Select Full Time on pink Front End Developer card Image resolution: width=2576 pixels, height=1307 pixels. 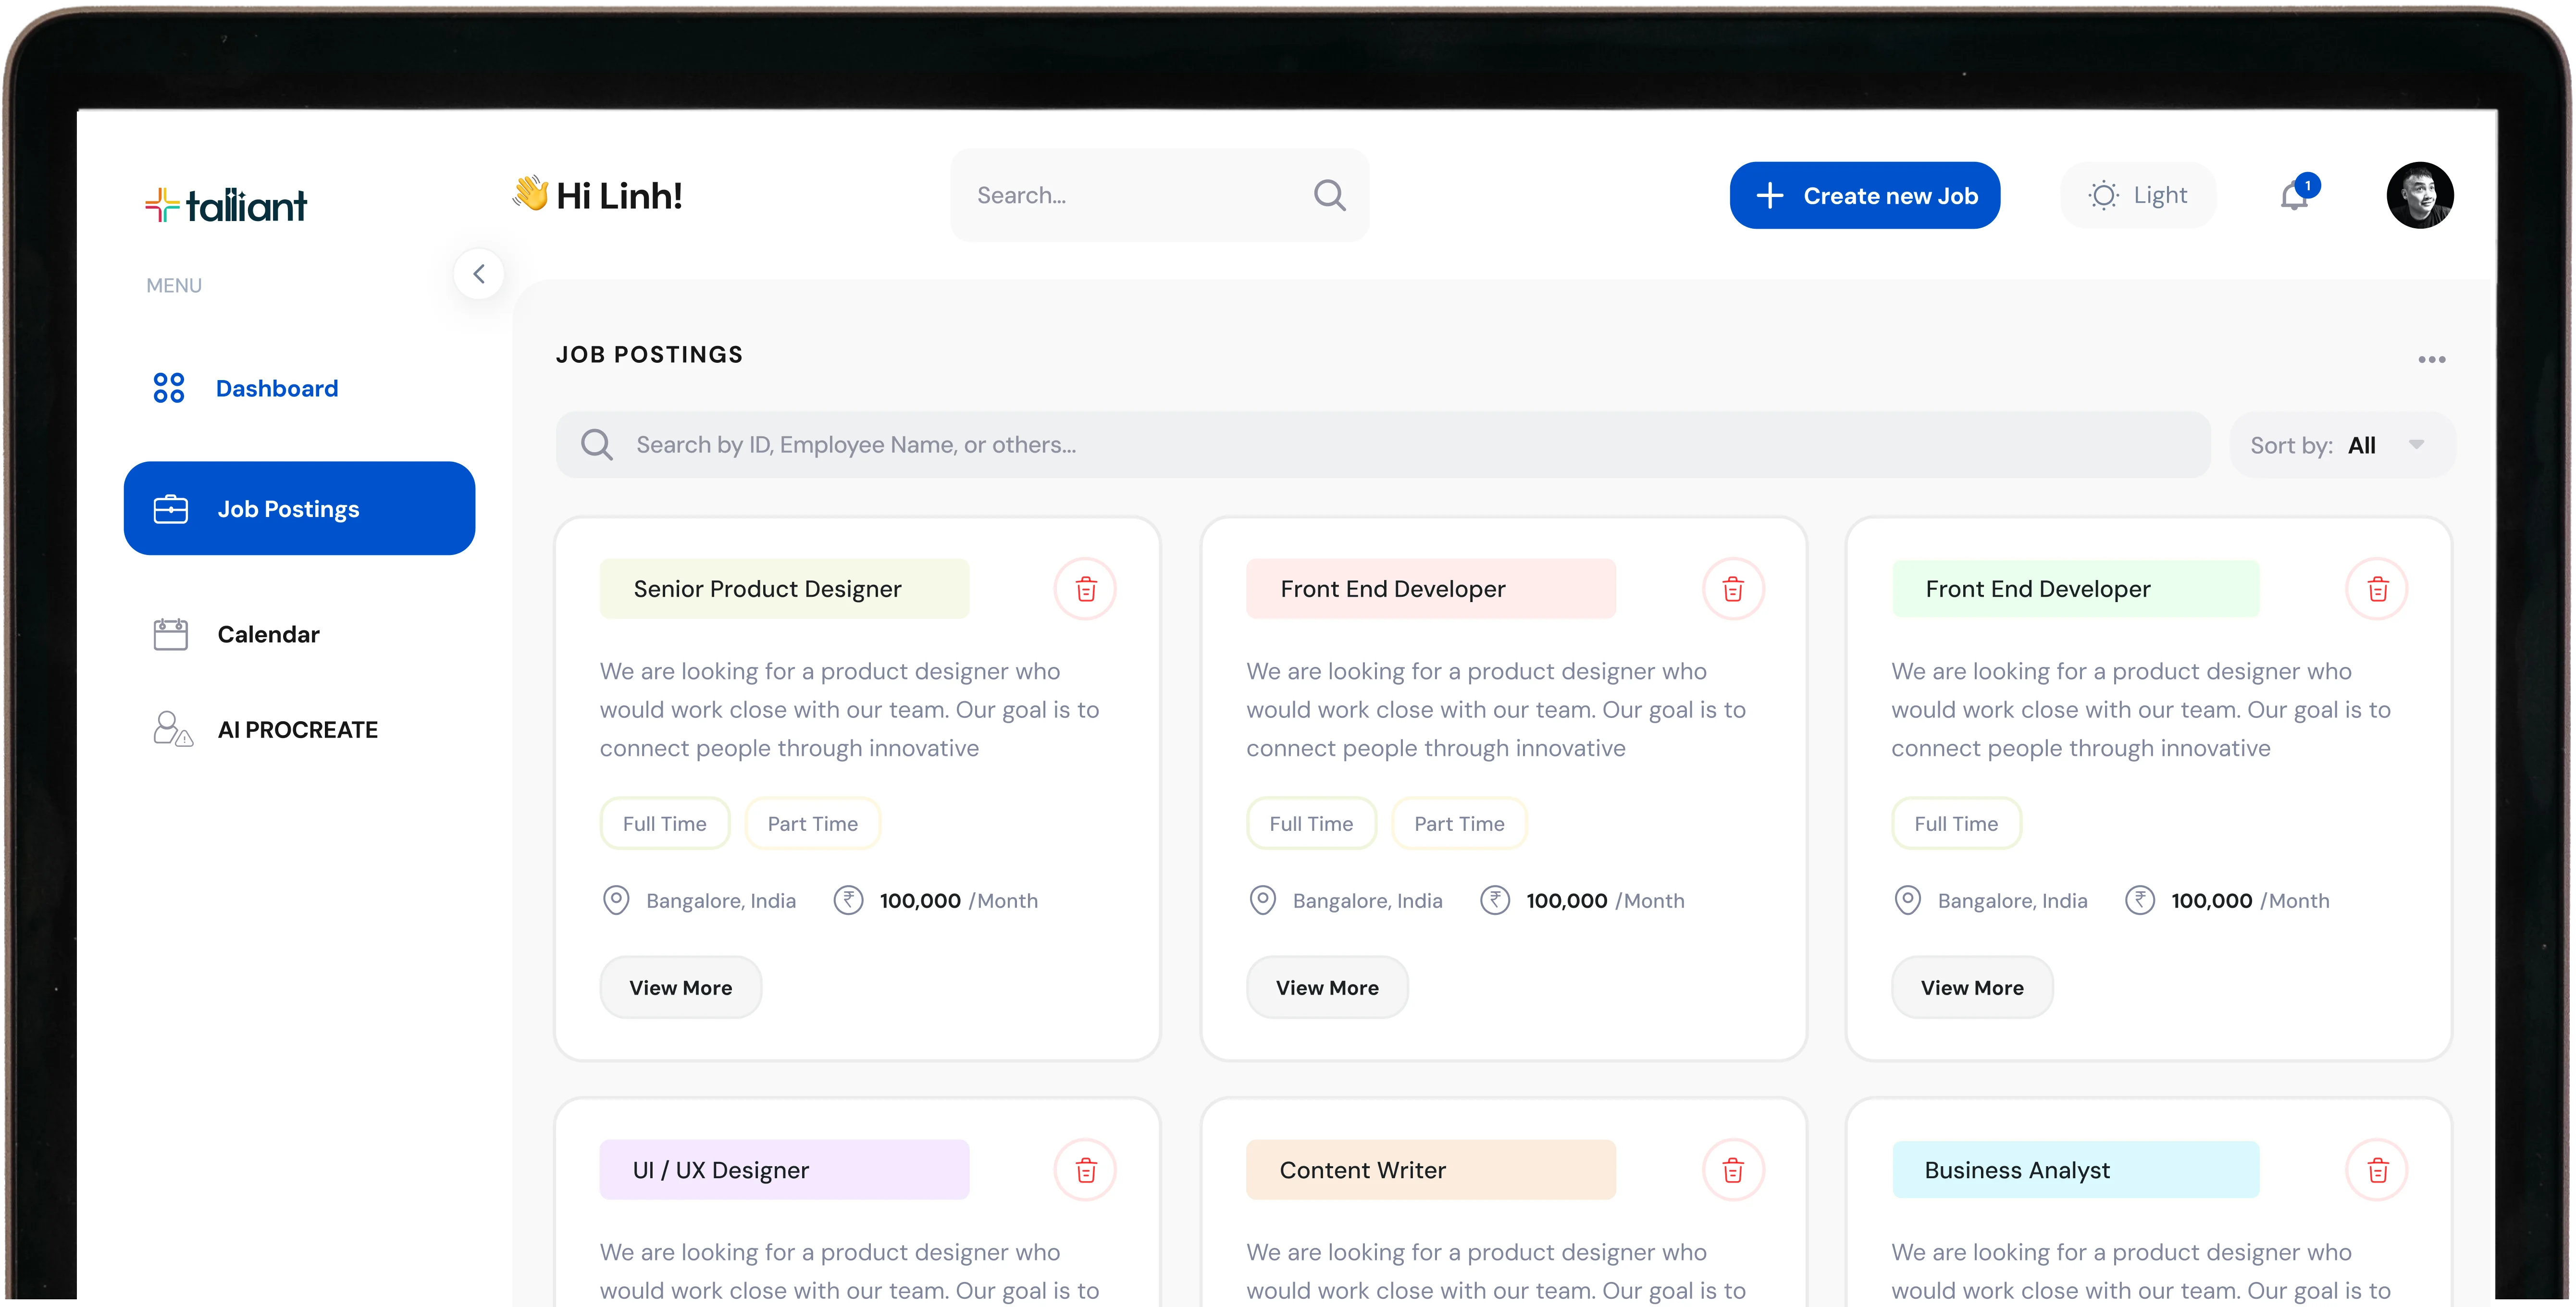click(1312, 823)
